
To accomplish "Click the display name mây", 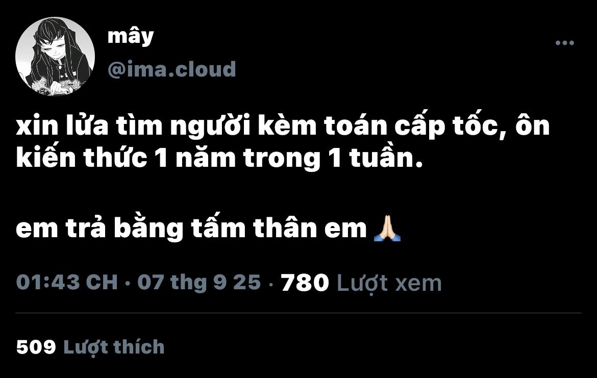I will point(131,37).
